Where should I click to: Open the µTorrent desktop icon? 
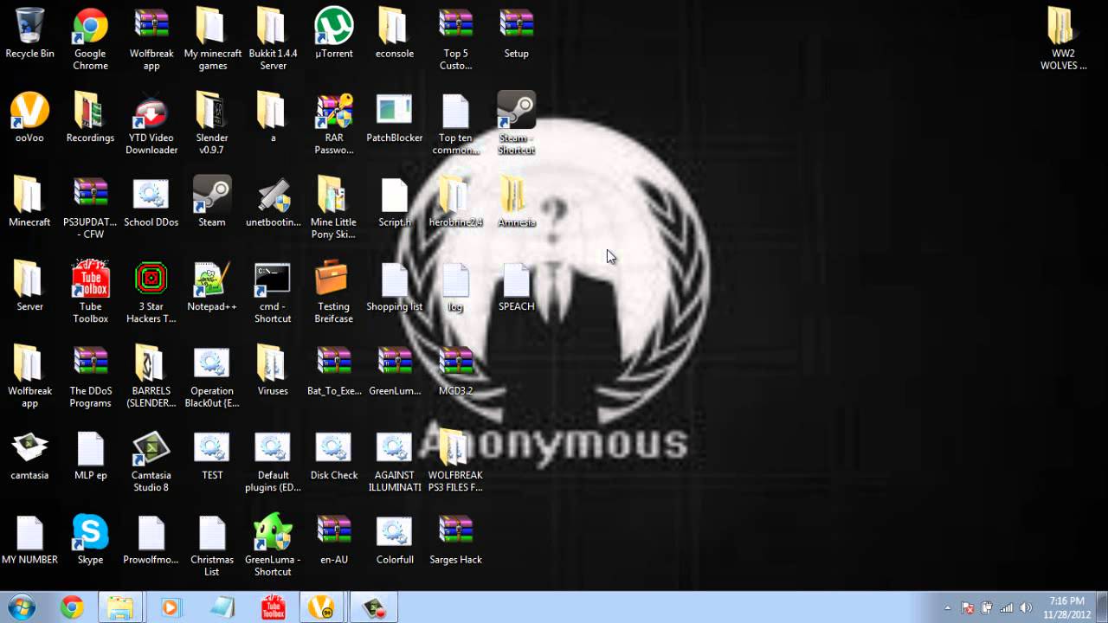click(x=333, y=34)
